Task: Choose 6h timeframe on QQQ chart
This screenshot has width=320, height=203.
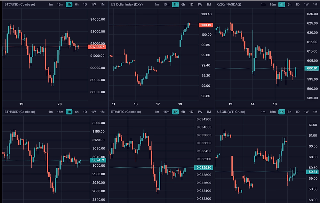Action: click(289, 4)
